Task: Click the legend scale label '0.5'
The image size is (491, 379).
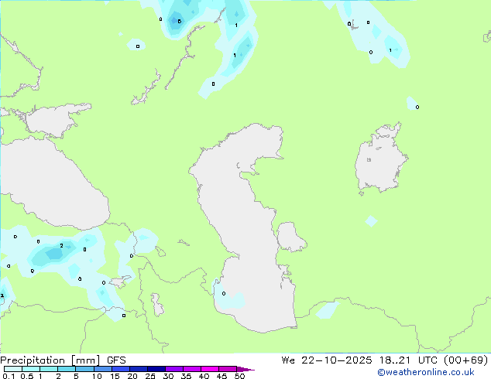Action: [27, 376]
